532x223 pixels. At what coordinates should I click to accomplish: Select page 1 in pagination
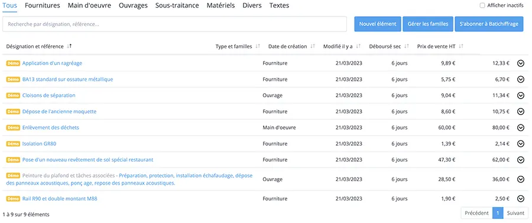(x=497, y=213)
